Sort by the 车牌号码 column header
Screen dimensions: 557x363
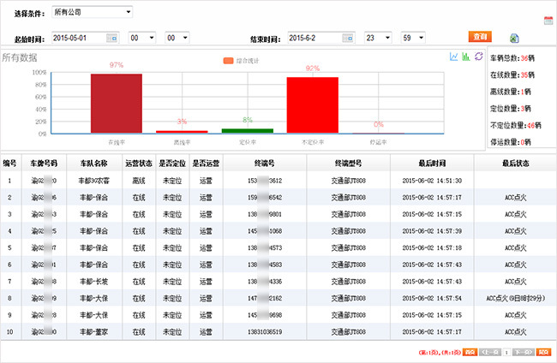[x=44, y=164]
